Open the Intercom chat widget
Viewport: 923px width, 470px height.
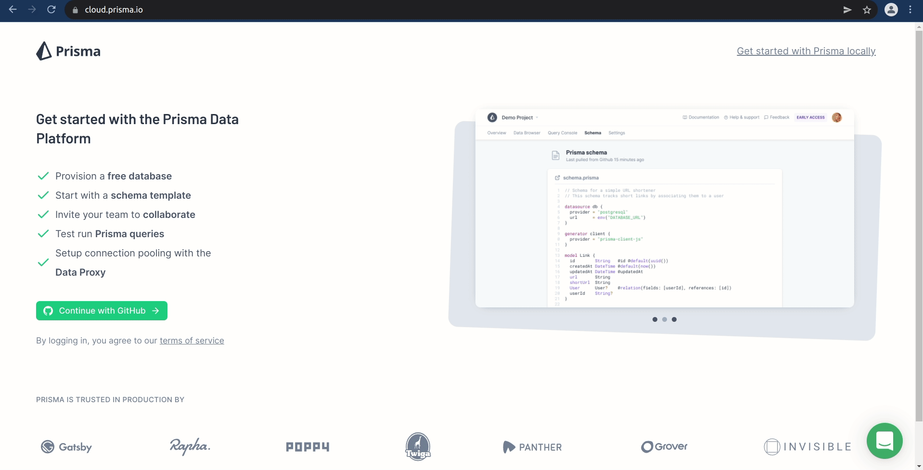coord(885,441)
